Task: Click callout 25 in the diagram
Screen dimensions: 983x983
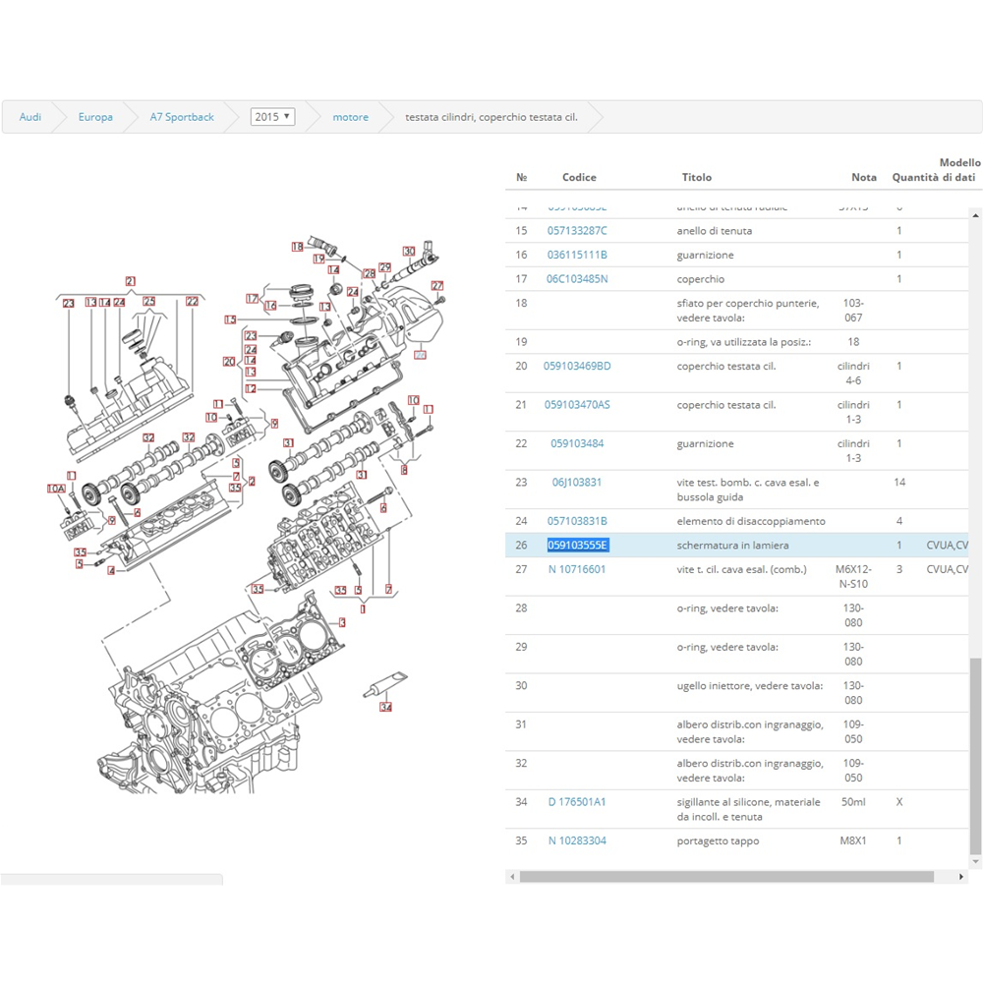Action: [x=149, y=302]
